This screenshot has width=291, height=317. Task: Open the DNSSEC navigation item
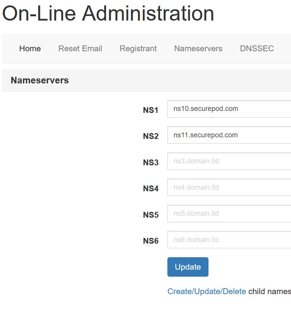(x=257, y=49)
